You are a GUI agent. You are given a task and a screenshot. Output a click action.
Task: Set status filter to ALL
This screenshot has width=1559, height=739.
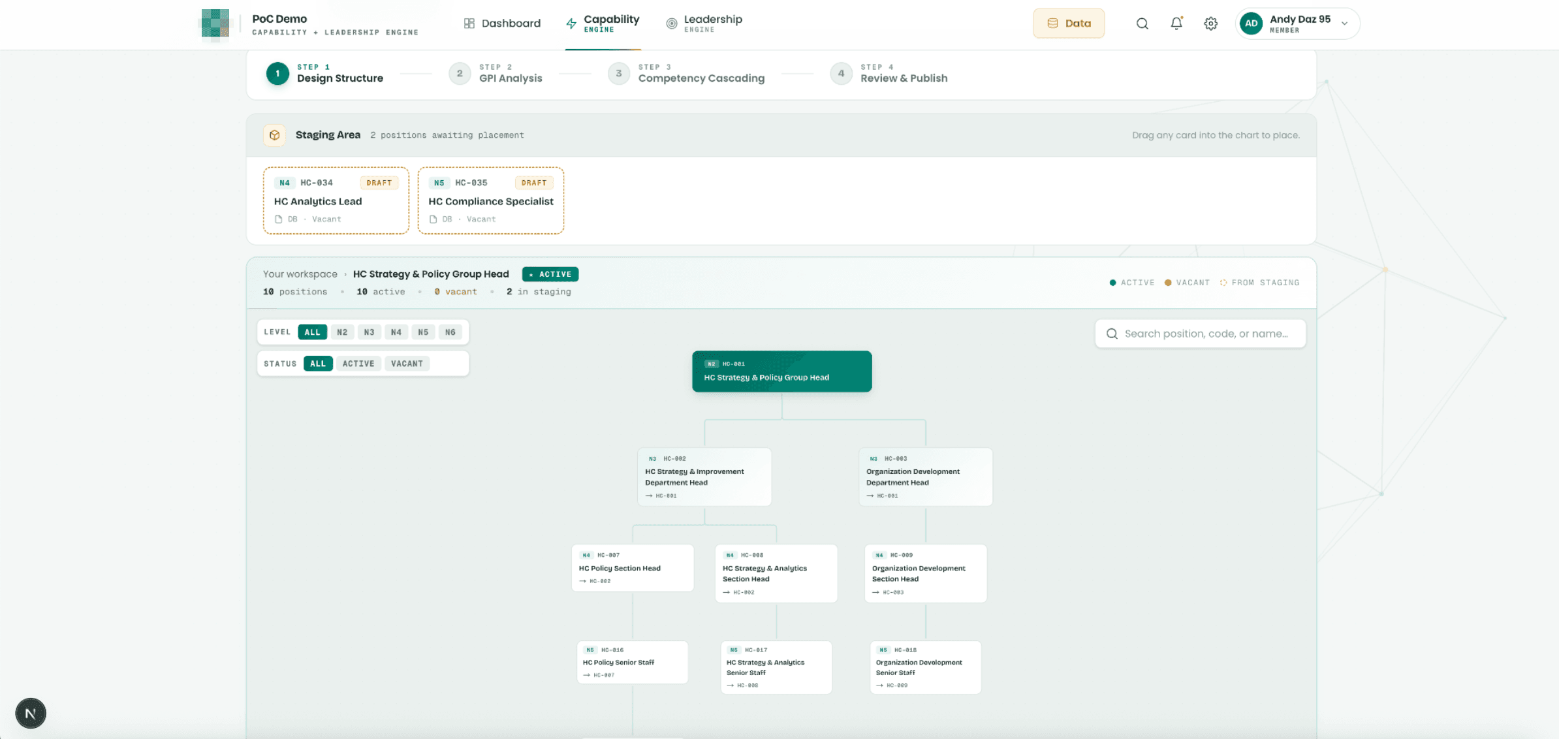318,364
